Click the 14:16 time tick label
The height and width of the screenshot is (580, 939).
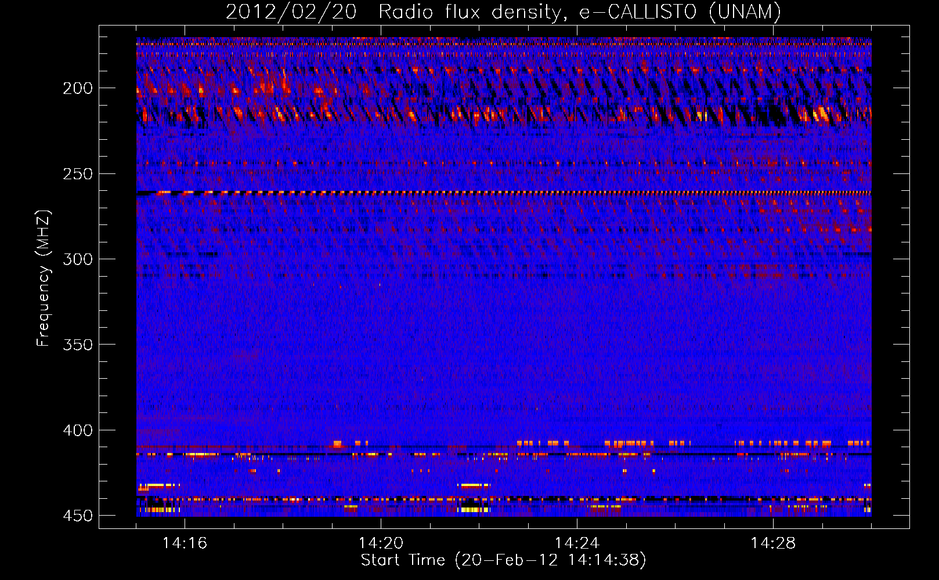(x=185, y=543)
